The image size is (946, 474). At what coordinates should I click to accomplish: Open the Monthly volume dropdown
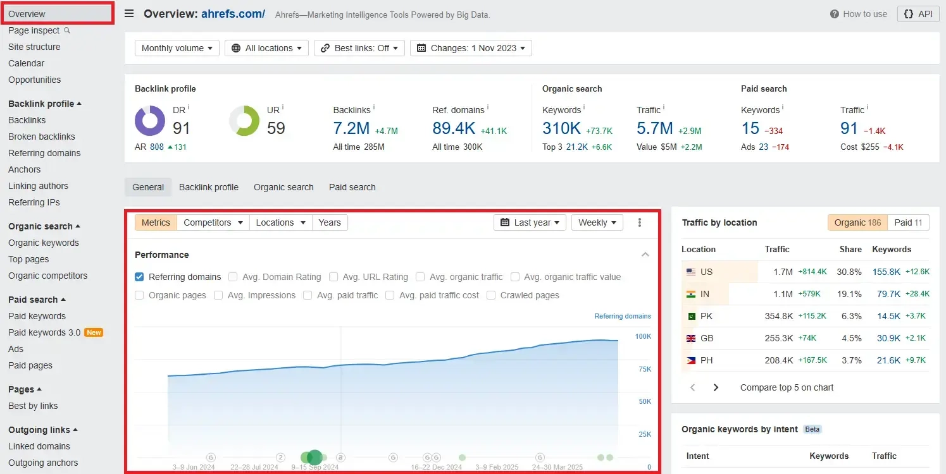(177, 48)
